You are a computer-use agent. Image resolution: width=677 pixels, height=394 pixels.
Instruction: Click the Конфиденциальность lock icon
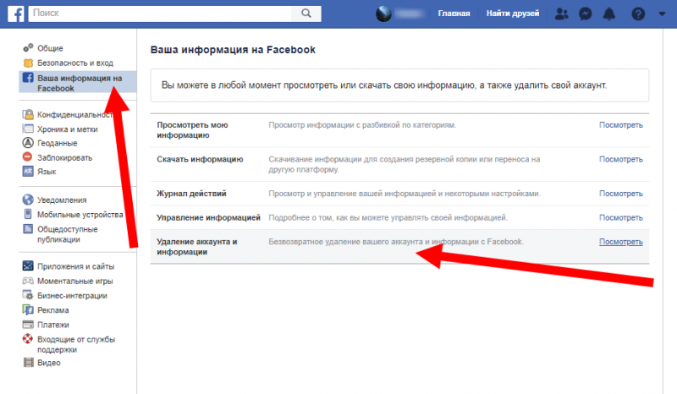(x=28, y=114)
